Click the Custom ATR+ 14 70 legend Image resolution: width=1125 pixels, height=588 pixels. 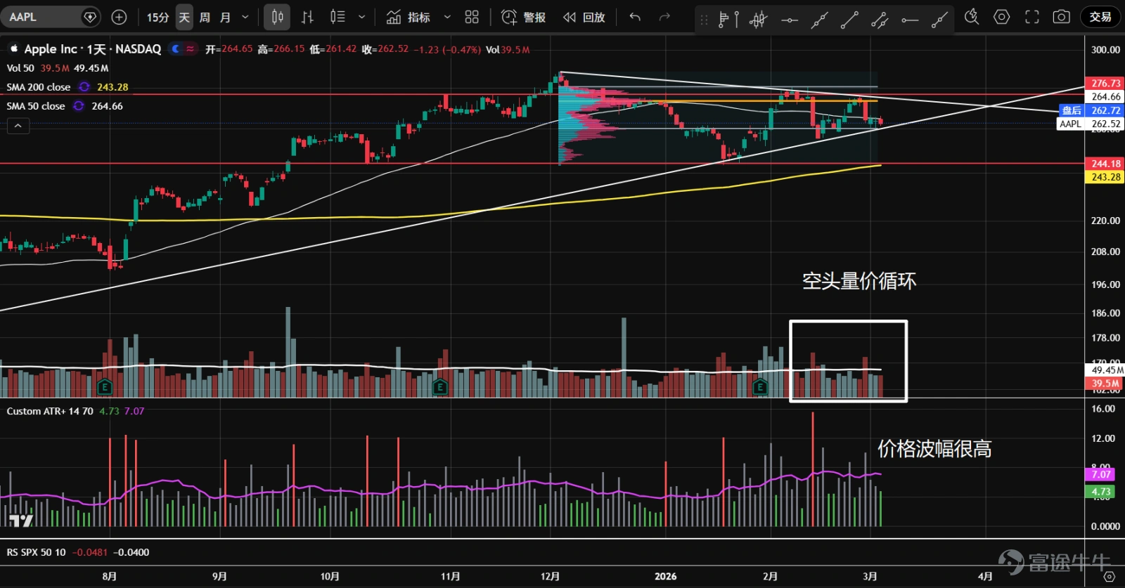click(x=50, y=412)
